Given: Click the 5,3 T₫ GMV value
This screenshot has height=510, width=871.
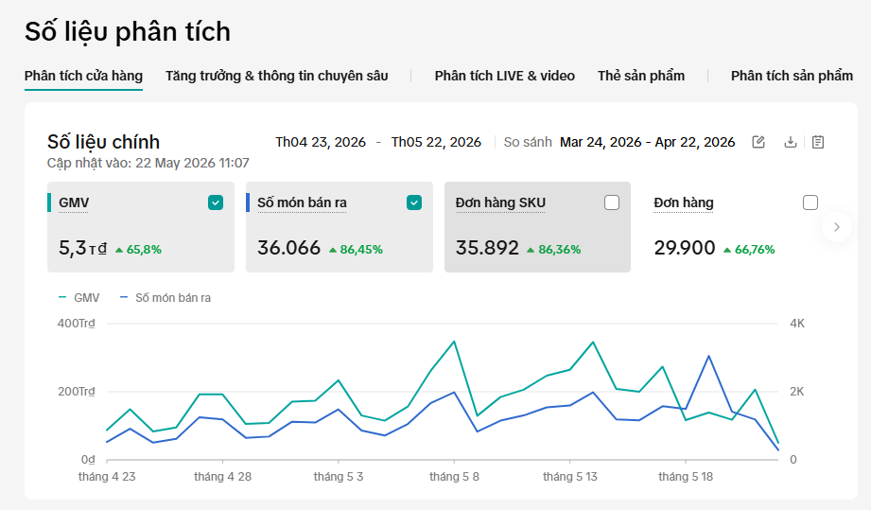Looking at the screenshot, I should [x=83, y=248].
